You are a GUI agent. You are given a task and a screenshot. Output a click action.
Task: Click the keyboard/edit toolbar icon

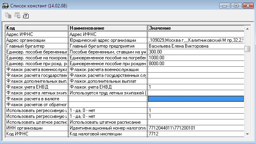click(17, 16)
